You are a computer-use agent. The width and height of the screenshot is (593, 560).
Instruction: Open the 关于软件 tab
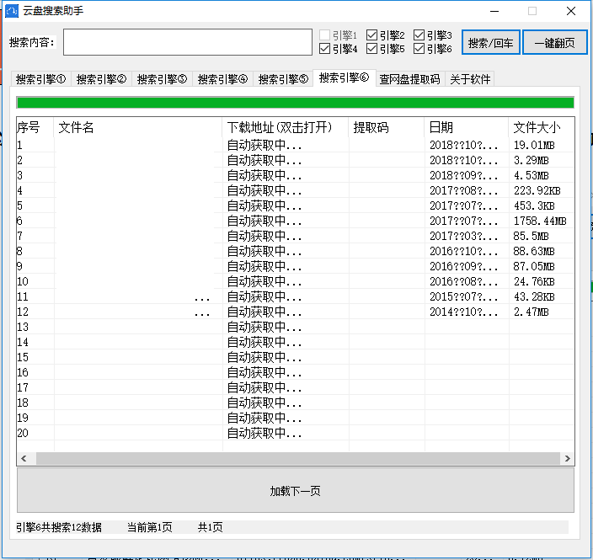click(470, 79)
